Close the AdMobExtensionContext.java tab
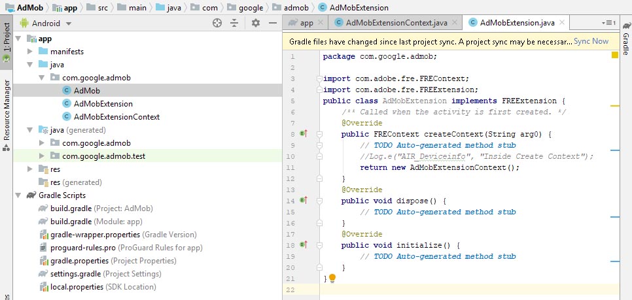The height and width of the screenshot is (300, 632). (455, 23)
